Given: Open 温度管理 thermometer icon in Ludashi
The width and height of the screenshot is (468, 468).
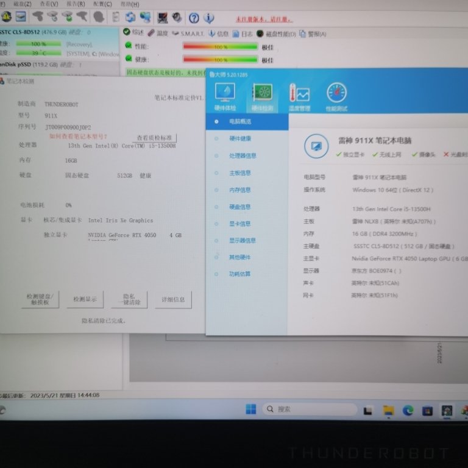Looking at the screenshot, I should (299, 97).
